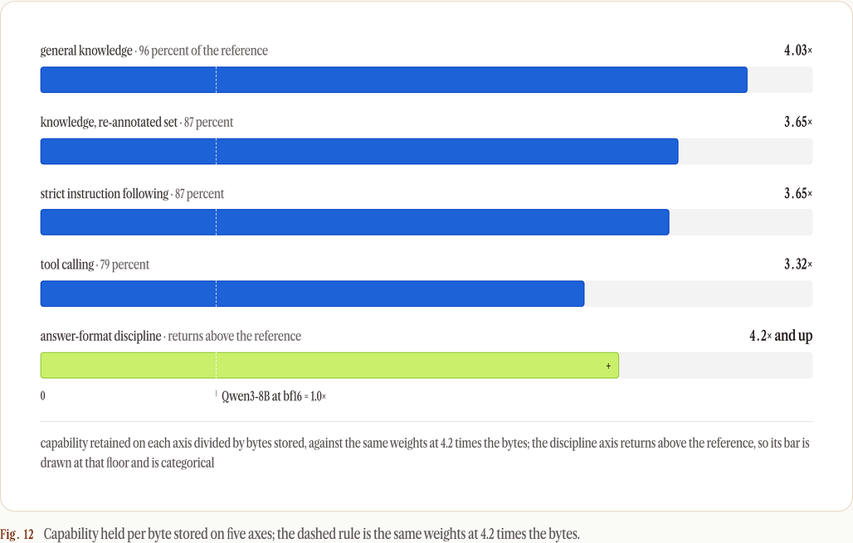
Task: Click the 'tool calling · 79 percent' label
Action: [x=95, y=264]
